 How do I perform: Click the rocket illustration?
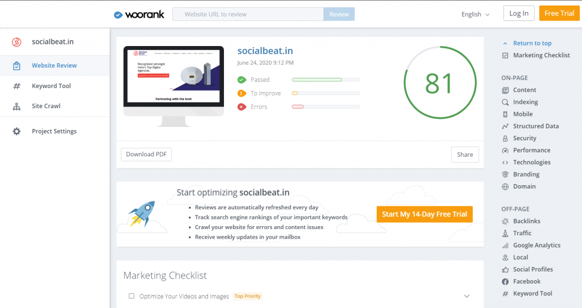142,213
